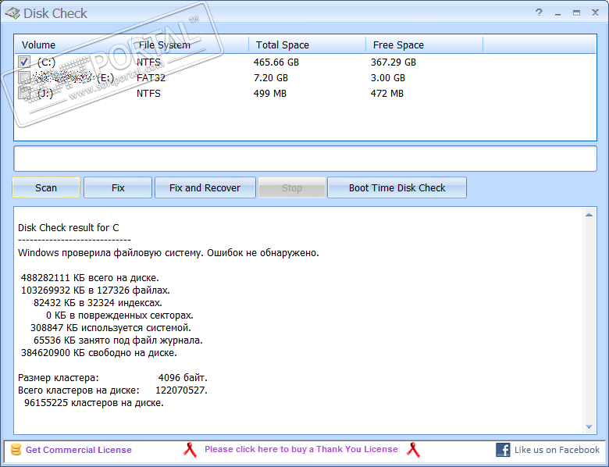The height and width of the screenshot is (467, 609).
Task: Click the 472 MB free space cell
Action: (387, 93)
